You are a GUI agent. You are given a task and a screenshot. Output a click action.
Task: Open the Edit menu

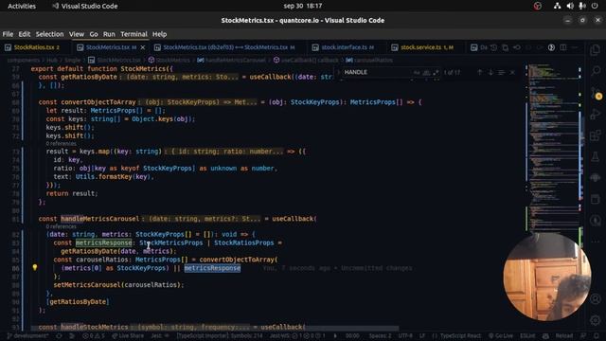pyautogui.click(x=25, y=34)
